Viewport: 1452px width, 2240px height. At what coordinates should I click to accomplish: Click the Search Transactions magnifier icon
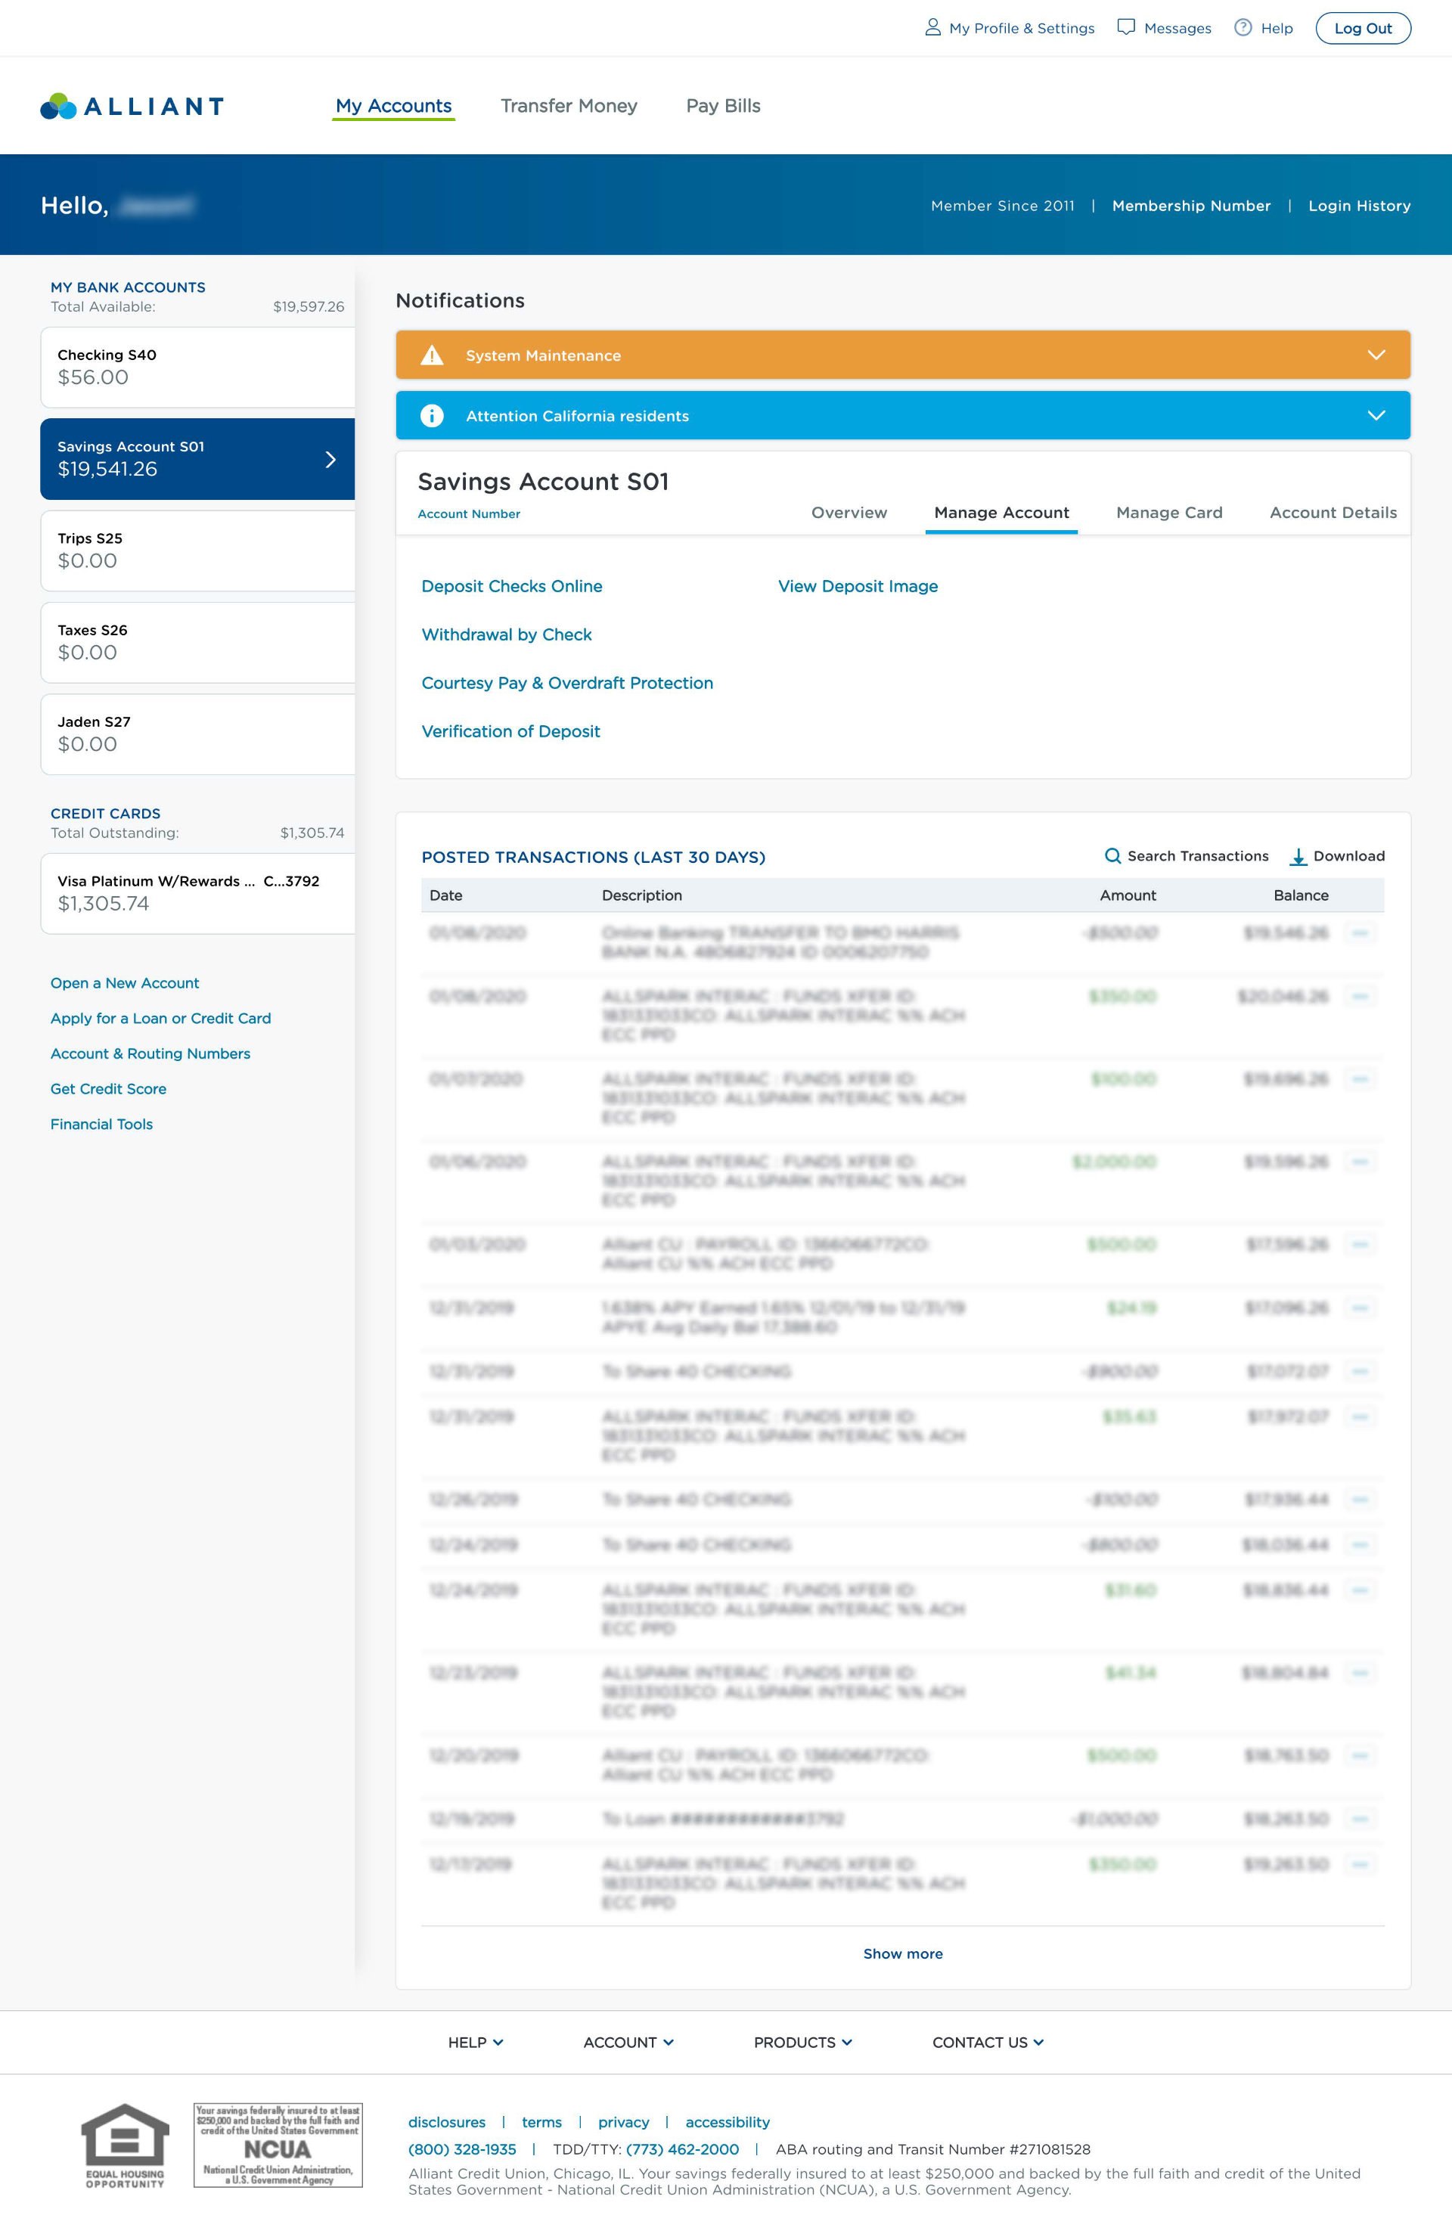(x=1112, y=855)
